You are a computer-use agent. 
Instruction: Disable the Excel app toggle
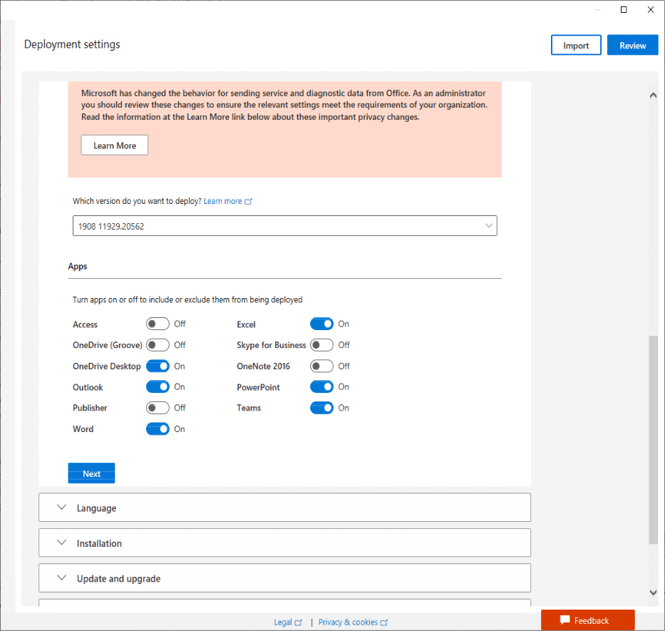321,324
